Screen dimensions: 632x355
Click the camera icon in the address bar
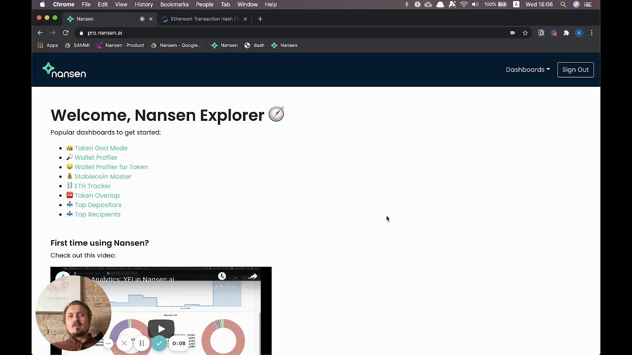coord(513,33)
